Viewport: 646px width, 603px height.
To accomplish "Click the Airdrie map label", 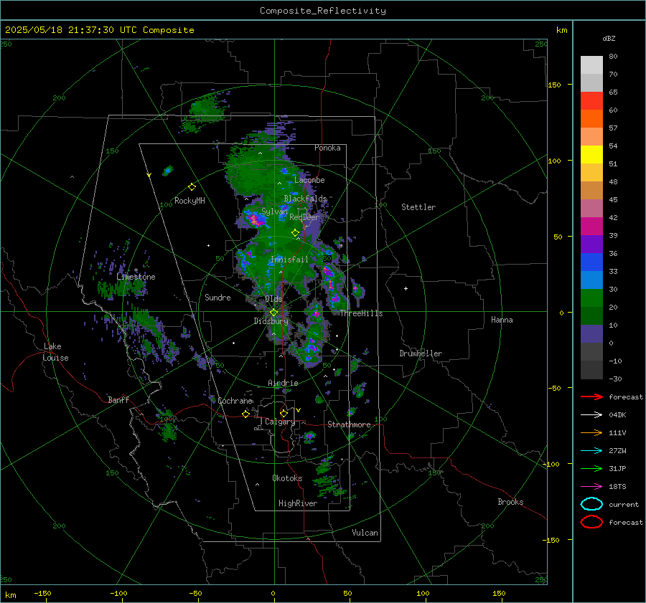I will (283, 383).
